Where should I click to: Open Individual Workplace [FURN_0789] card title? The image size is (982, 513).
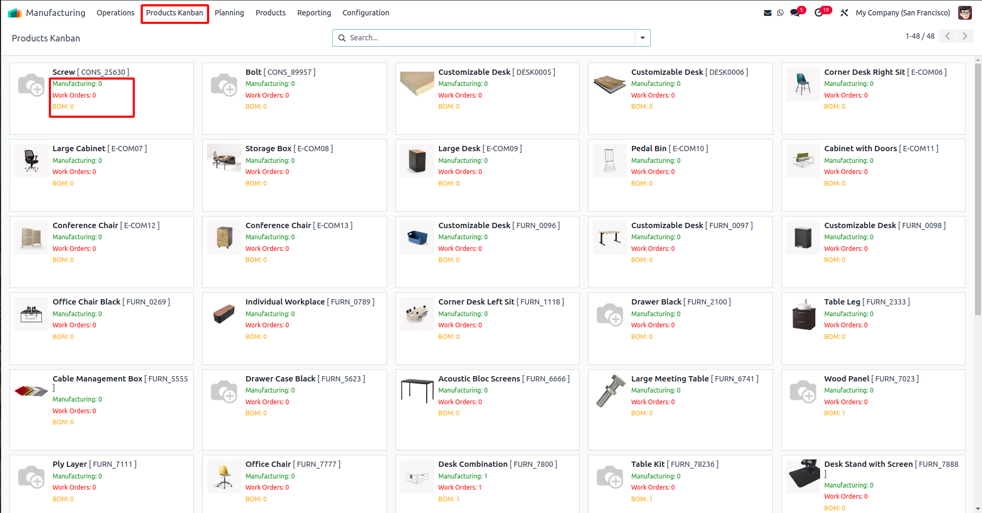coord(310,302)
